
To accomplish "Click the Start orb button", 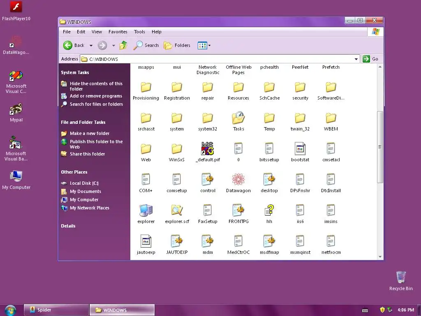I will tap(10, 310).
